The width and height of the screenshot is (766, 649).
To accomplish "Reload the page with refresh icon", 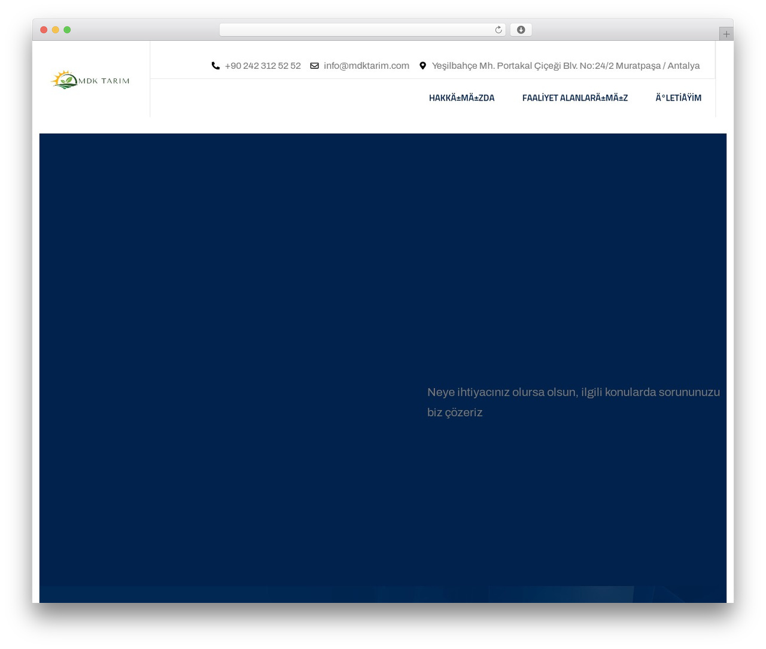I will coord(498,30).
